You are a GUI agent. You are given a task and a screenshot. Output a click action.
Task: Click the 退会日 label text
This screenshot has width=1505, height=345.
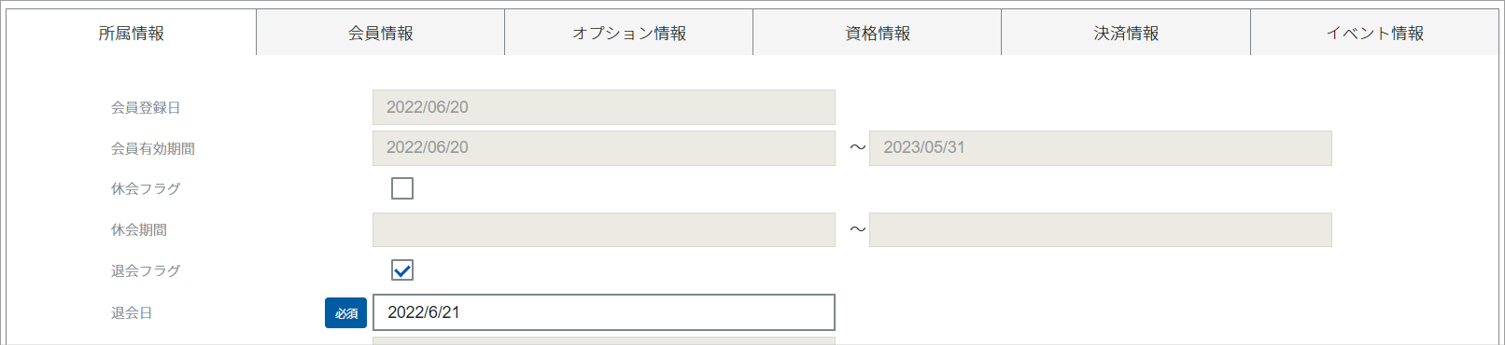point(132,312)
